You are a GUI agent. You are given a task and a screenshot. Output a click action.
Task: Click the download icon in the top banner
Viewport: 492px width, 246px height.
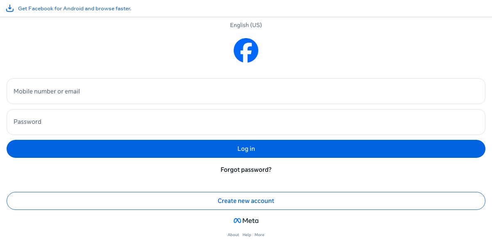(10, 8)
